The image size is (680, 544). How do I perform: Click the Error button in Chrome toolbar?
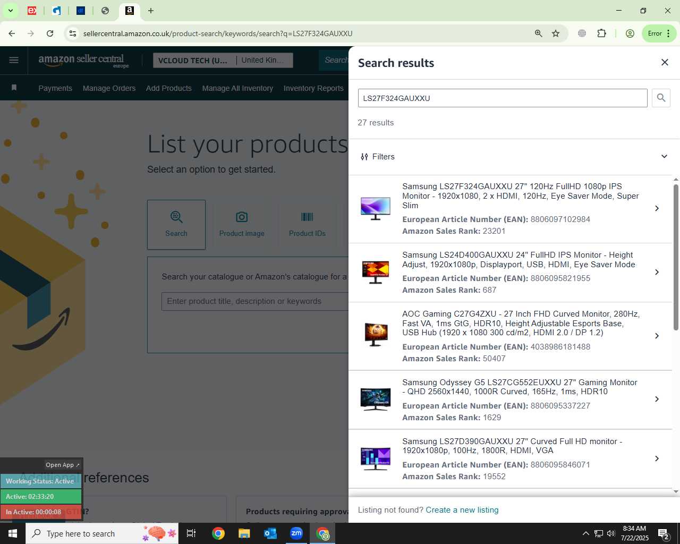[659, 33]
